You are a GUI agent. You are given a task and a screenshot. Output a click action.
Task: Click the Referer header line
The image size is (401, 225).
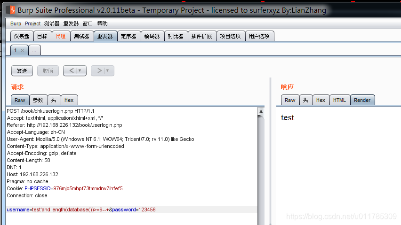pos(64,125)
